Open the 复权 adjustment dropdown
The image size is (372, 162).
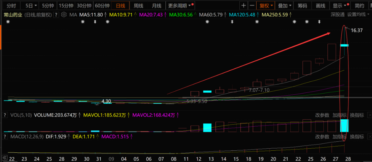pyautogui.click(x=266, y=6)
